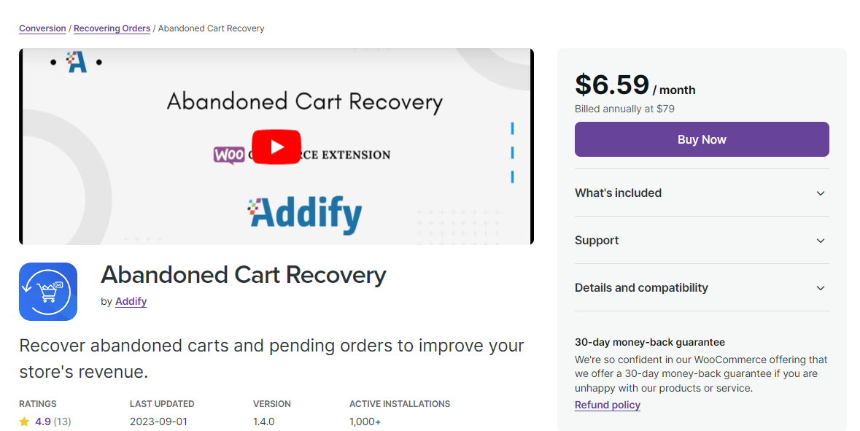The image size is (860, 431).
Task: Play the Abandoned Cart Recovery video
Action: (x=276, y=147)
